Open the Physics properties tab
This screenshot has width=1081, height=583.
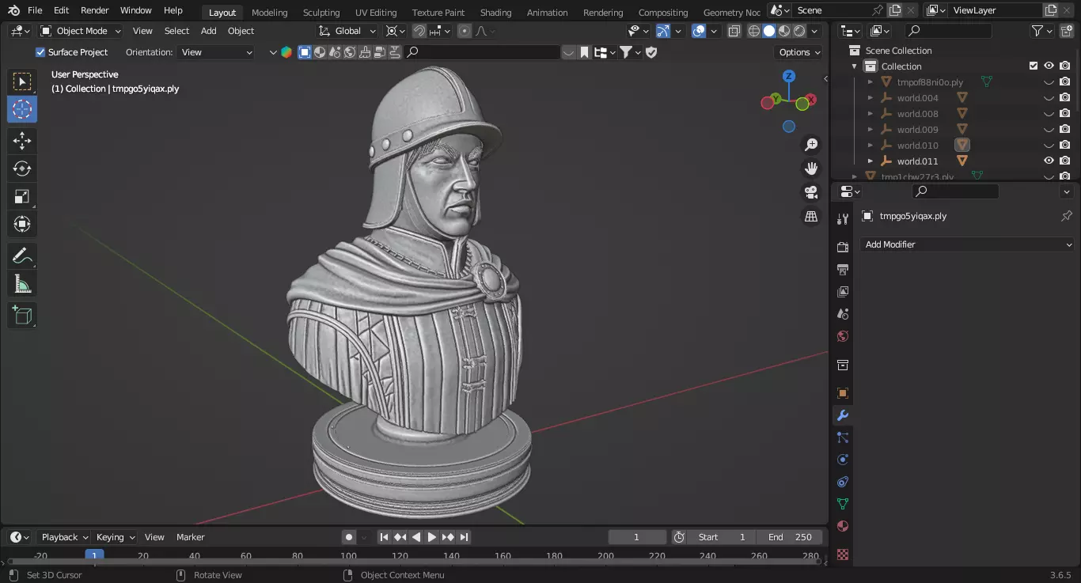tap(843, 460)
